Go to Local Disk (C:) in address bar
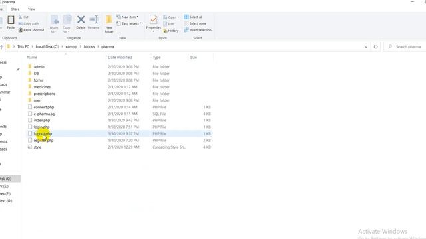Screen dimensions: 426x239 pos(47,47)
